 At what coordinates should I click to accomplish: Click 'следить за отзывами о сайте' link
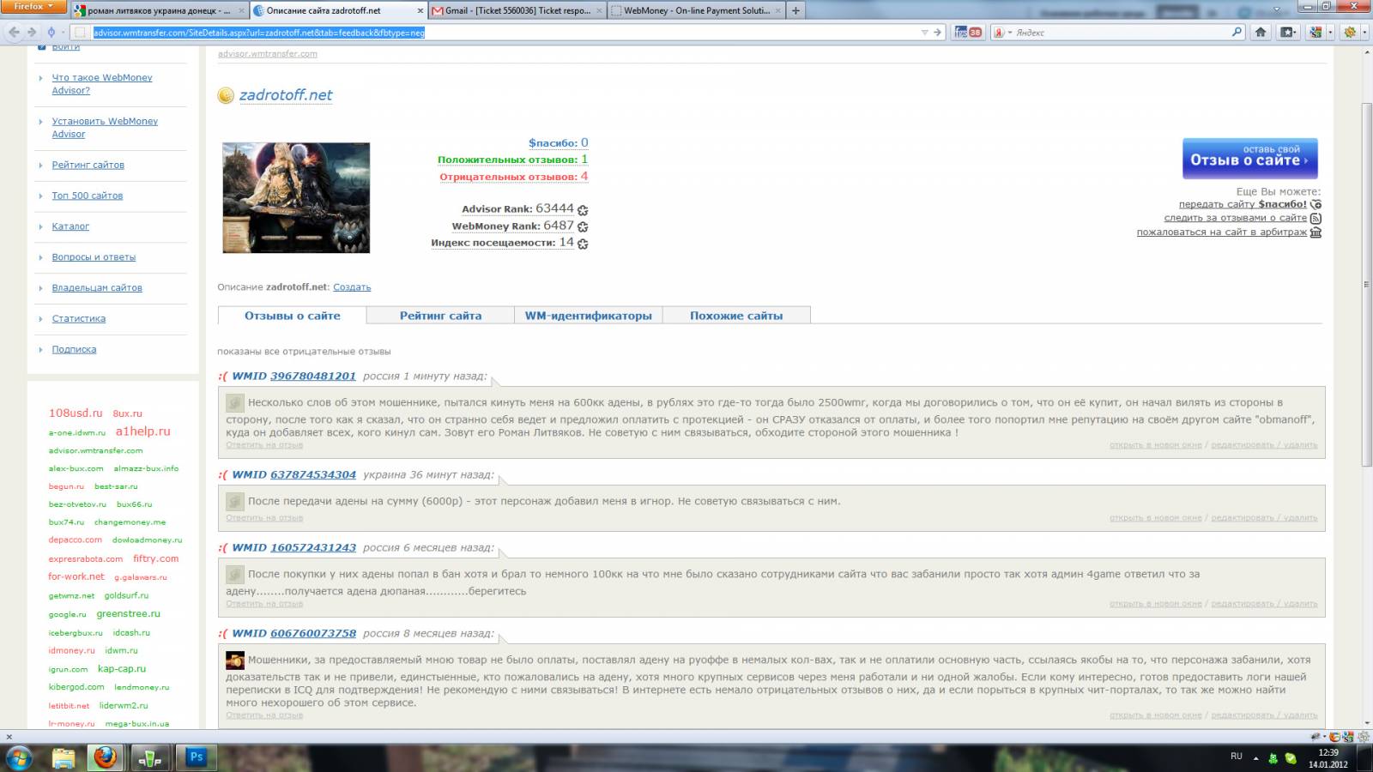[x=1236, y=218]
